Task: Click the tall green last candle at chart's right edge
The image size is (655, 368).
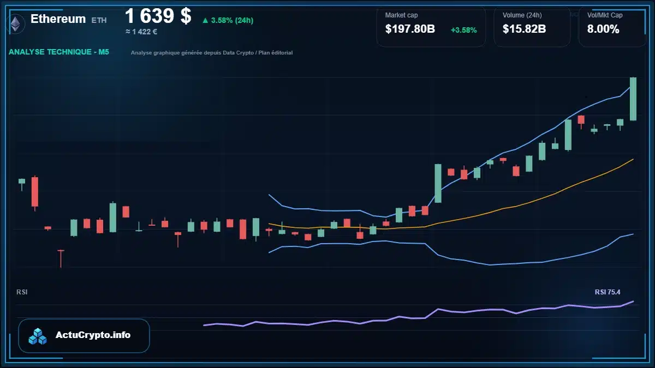Action: tap(633, 99)
